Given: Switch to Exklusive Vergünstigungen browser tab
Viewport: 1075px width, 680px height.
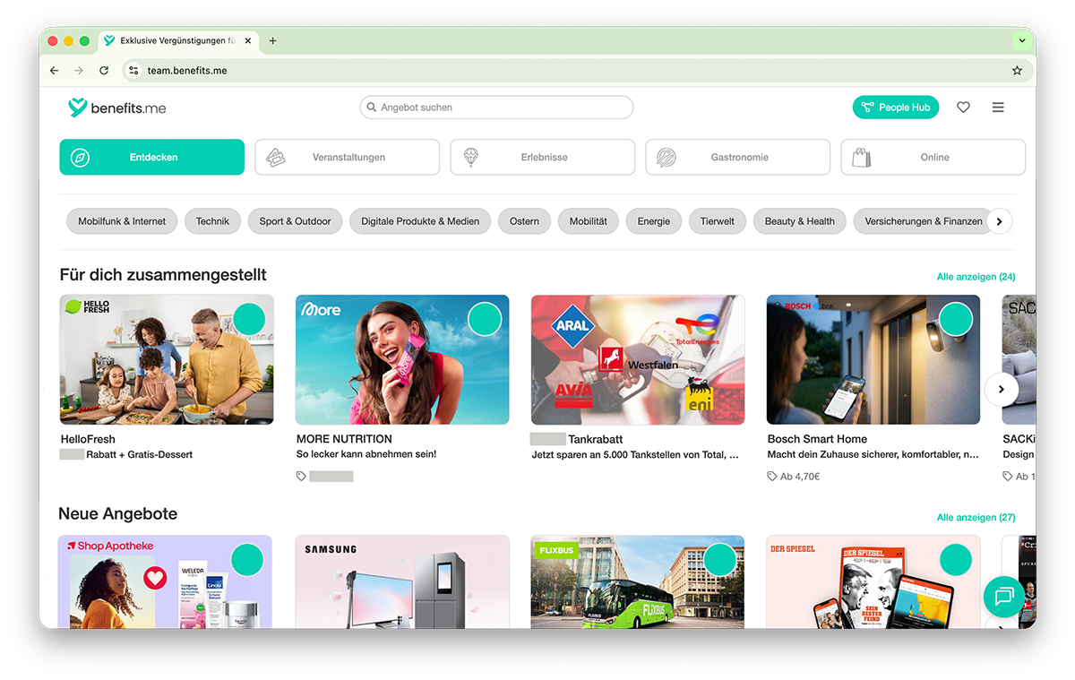Looking at the screenshot, I should (x=178, y=40).
